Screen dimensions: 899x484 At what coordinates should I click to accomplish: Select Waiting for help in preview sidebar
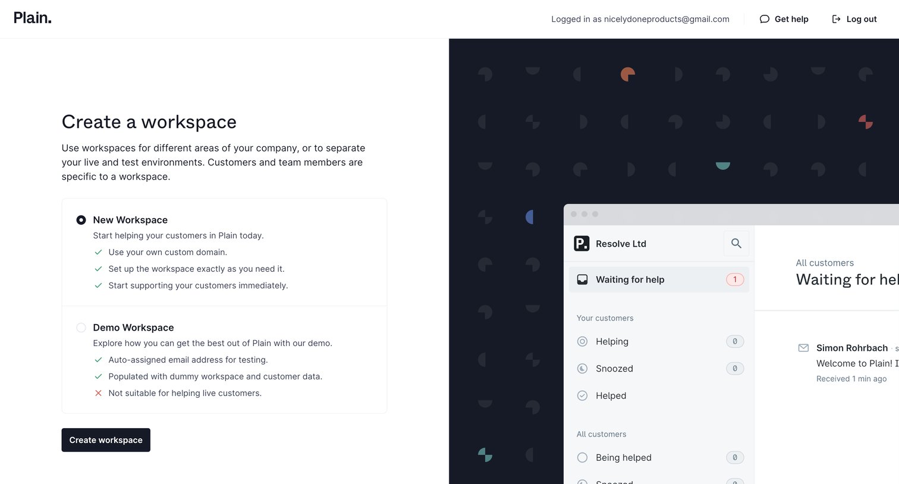[x=659, y=279]
